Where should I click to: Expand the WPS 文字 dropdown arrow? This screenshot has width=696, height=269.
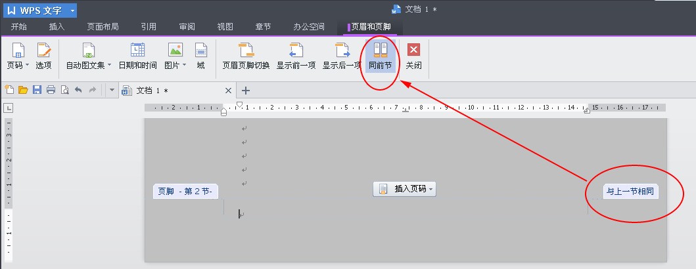[x=72, y=10]
